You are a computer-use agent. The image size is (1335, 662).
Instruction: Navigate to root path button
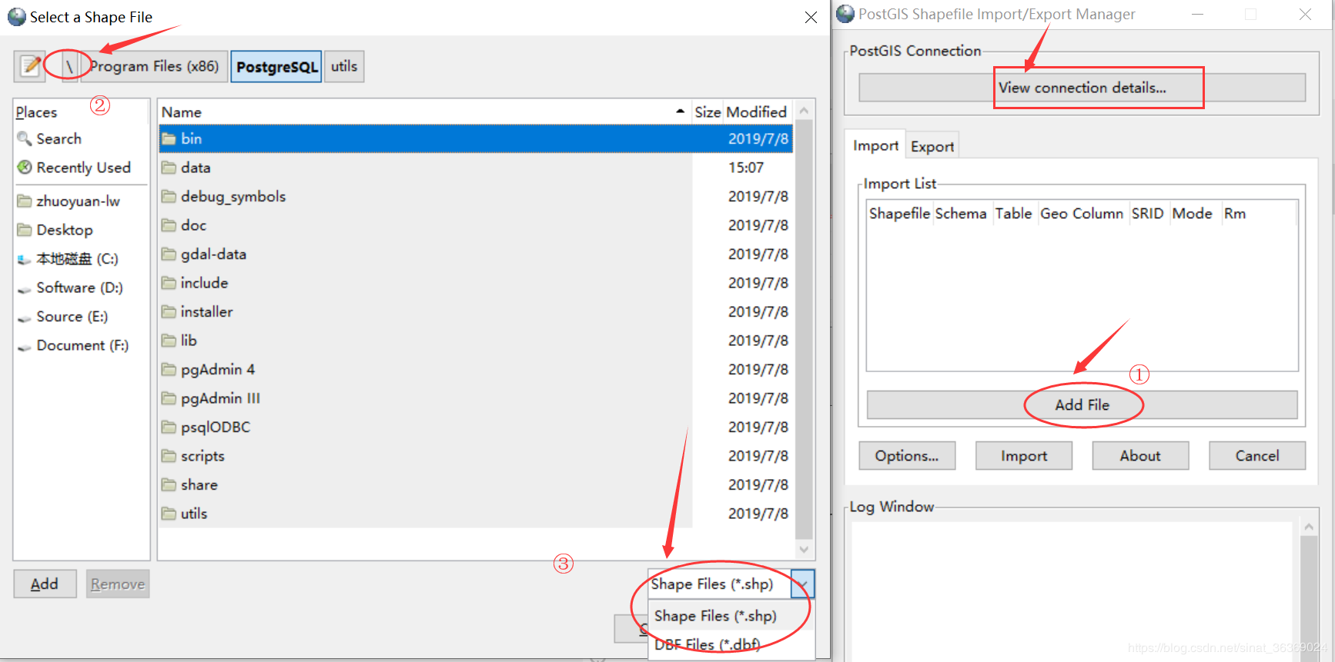(x=69, y=66)
